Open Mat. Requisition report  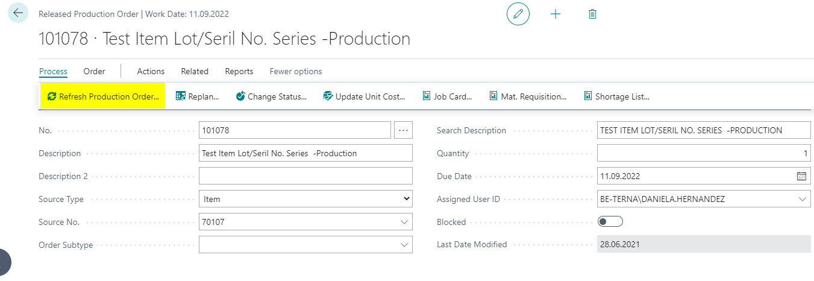[528, 96]
